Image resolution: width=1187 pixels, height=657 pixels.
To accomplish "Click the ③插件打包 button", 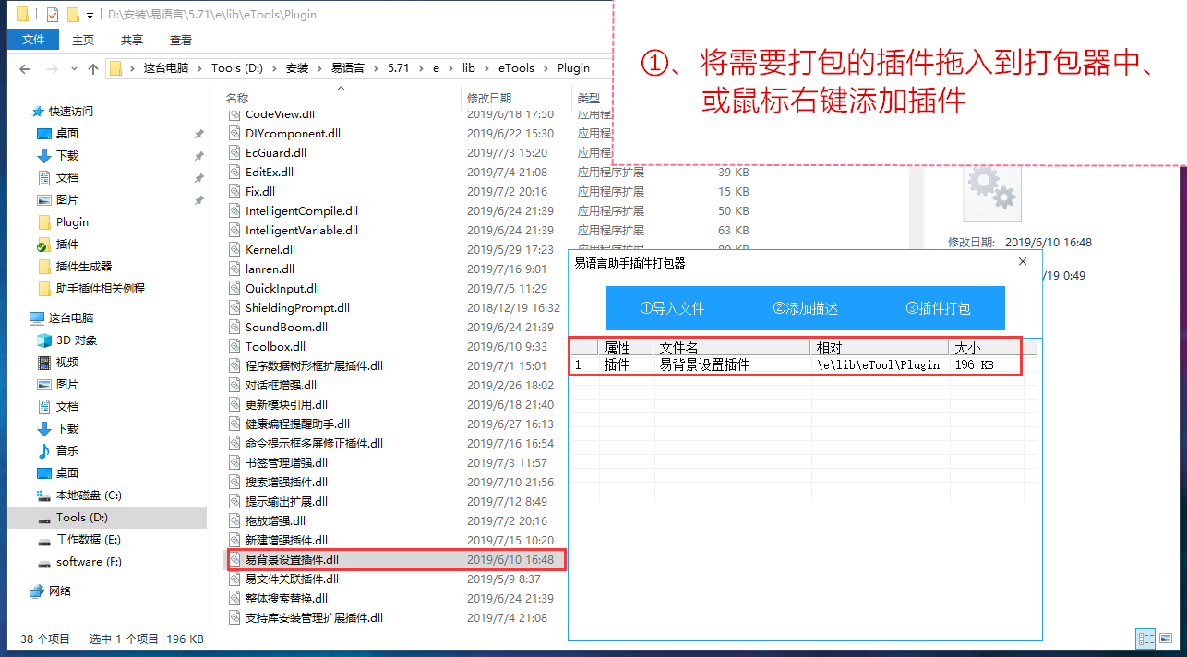I will pyautogui.click(x=938, y=308).
